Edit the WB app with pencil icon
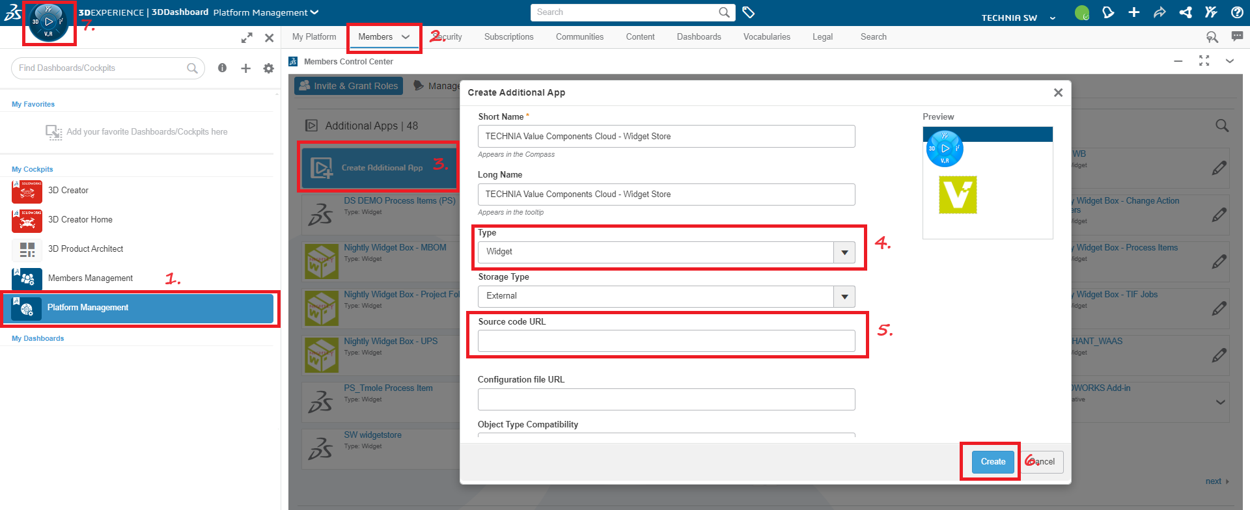This screenshot has width=1250, height=510. pos(1219,168)
